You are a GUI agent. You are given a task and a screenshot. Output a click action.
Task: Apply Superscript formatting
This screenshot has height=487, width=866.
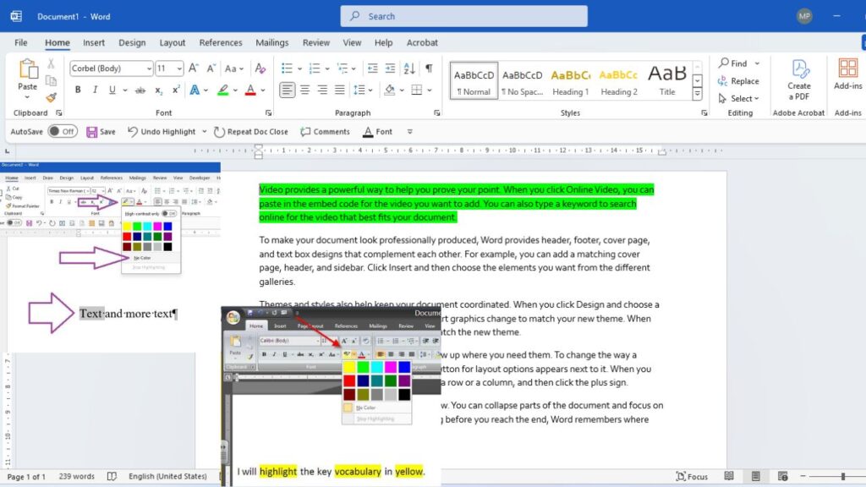176,90
